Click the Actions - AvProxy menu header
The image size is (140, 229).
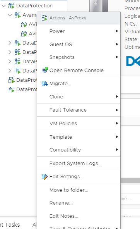click(79, 18)
